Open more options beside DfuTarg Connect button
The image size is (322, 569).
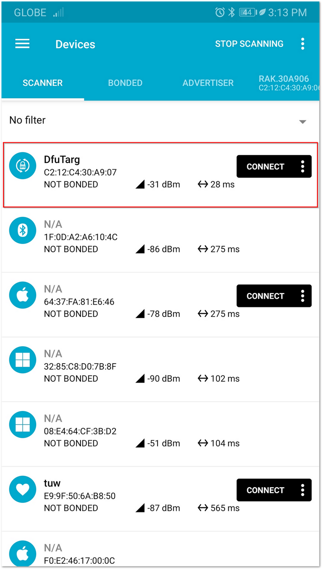[302, 167]
